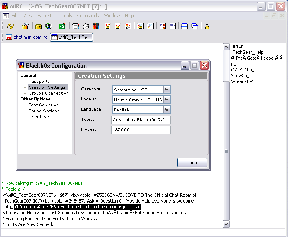Open the Scripts Editor /a icon
This screenshot has width=288, height=237.
tap(62, 26)
